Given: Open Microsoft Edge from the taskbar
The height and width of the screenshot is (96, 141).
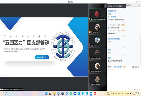Looking at the screenshot, I should (58, 93).
